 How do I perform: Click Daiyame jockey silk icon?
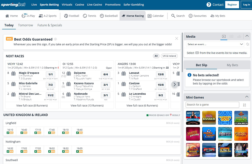click(69, 74)
